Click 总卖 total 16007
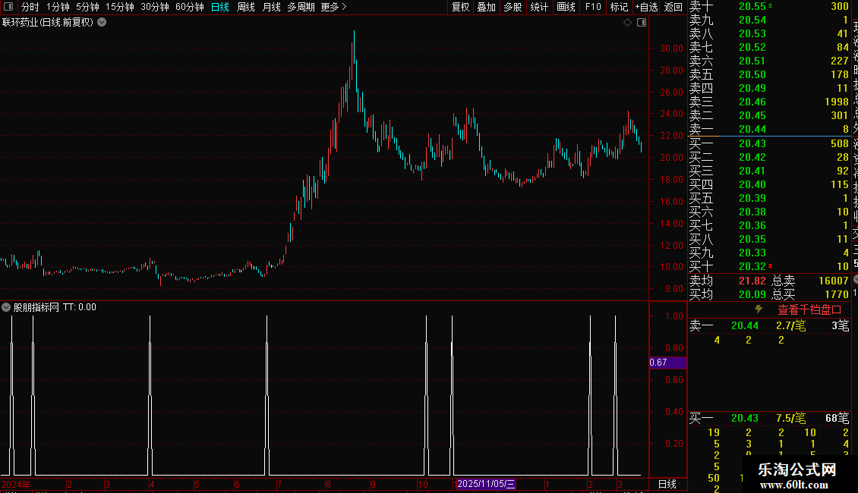Image resolution: width=858 pixels, height=493 pixels. click(834, 281)
